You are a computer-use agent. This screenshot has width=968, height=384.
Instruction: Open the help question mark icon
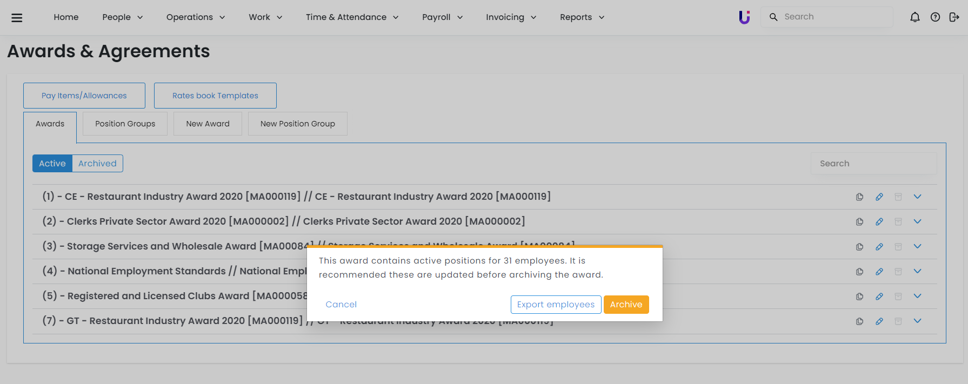tap(935, 17)
